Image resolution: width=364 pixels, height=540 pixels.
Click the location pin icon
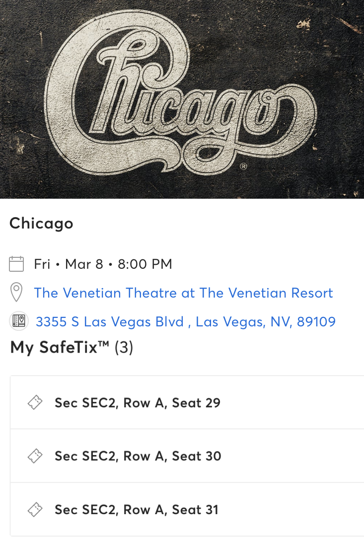16,293
